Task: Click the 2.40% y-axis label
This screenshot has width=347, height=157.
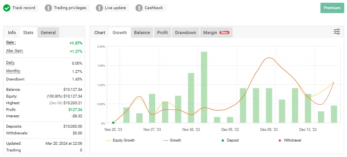Action: coord(101,46)
